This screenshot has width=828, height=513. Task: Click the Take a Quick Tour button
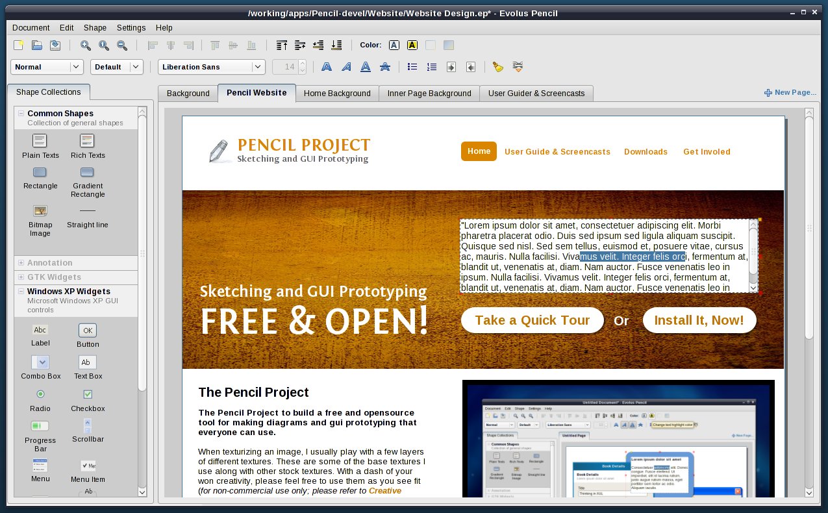click(532, 320)
